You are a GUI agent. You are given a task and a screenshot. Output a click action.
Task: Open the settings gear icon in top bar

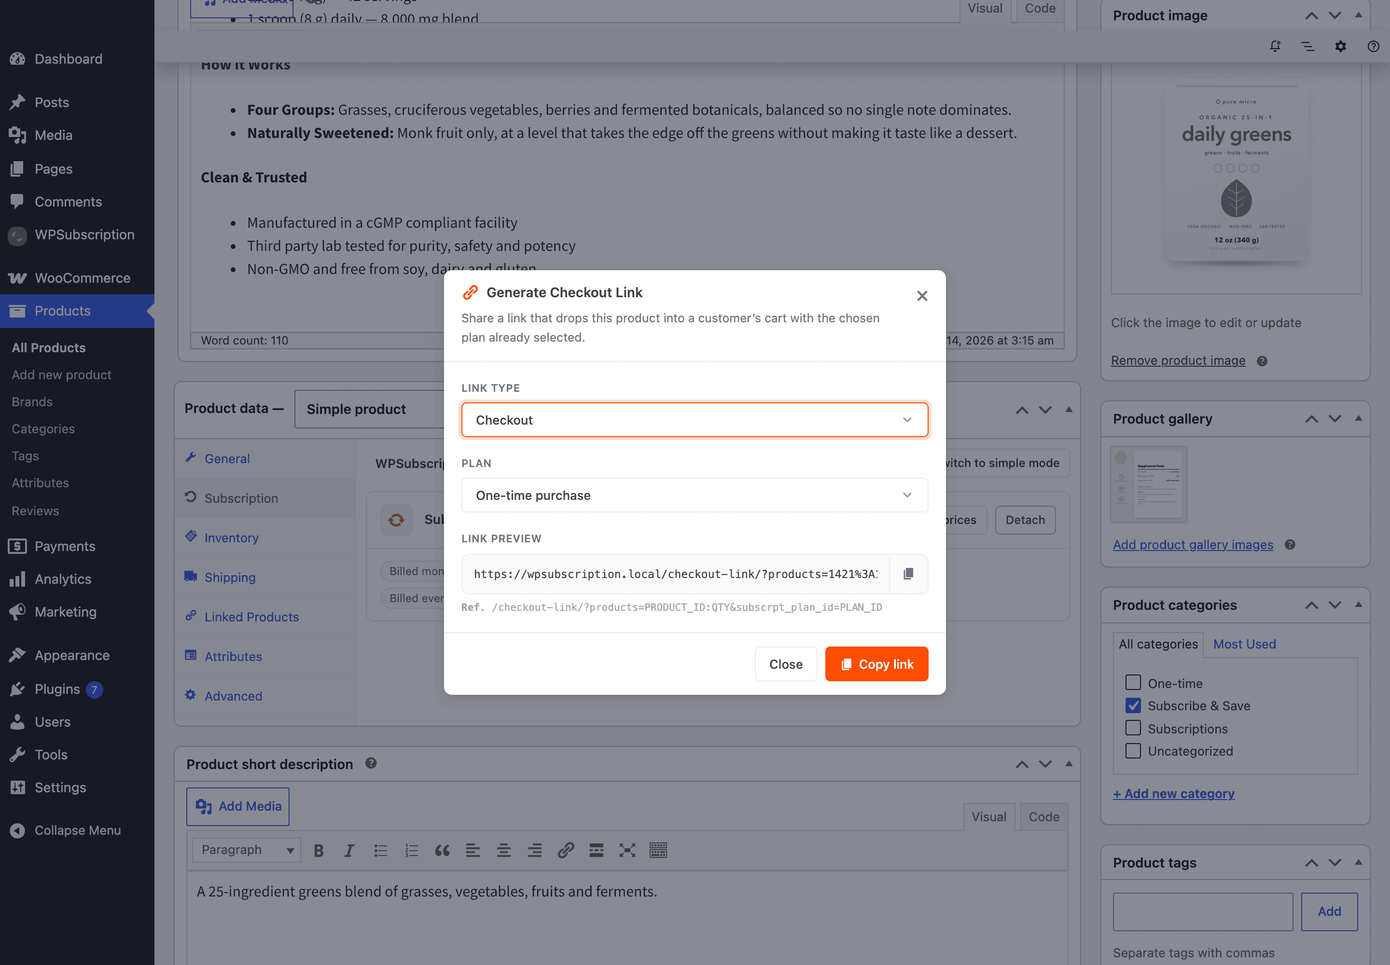[x=1340, y=46]
